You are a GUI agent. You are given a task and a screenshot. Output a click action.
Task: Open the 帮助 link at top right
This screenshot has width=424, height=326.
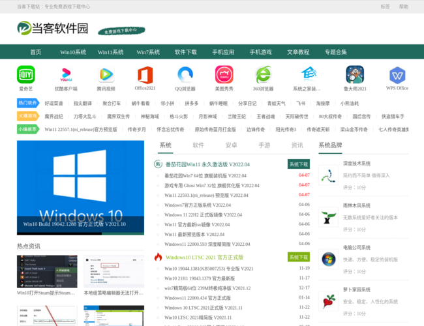(x=404, y=7)
